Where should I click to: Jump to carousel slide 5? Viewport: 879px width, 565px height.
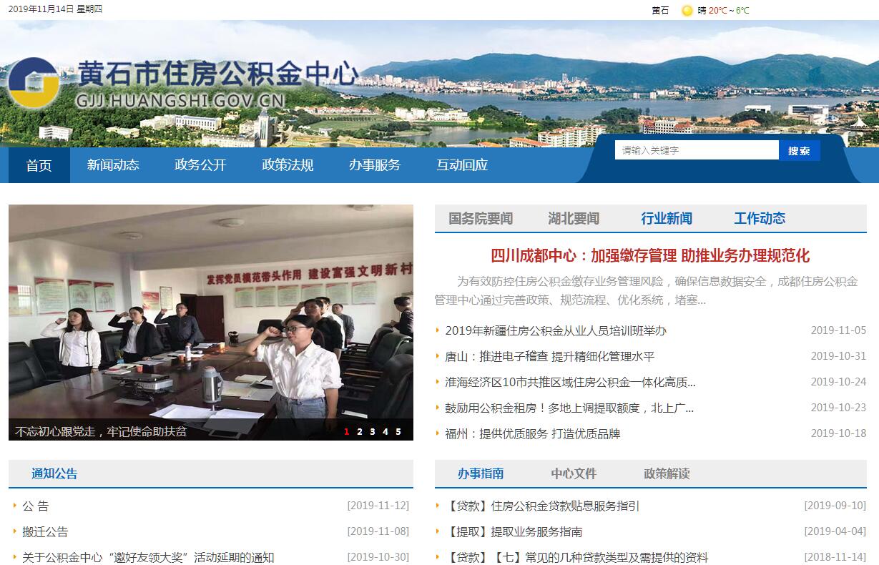coord(398,431)
